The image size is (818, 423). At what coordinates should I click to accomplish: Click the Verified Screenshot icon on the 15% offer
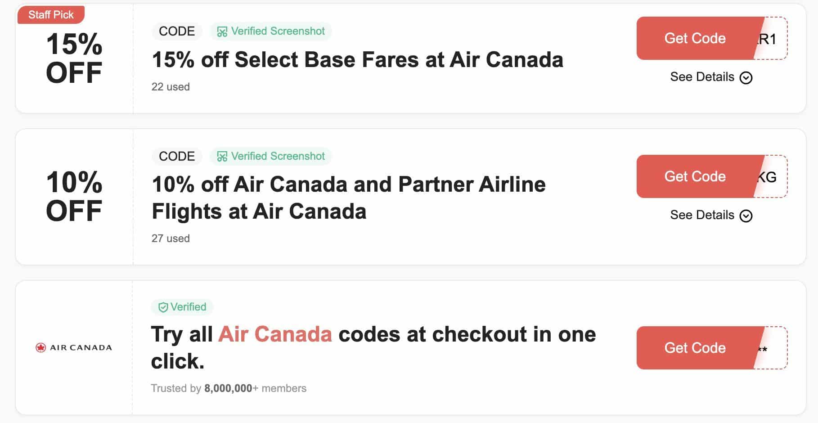pos(221,31)
